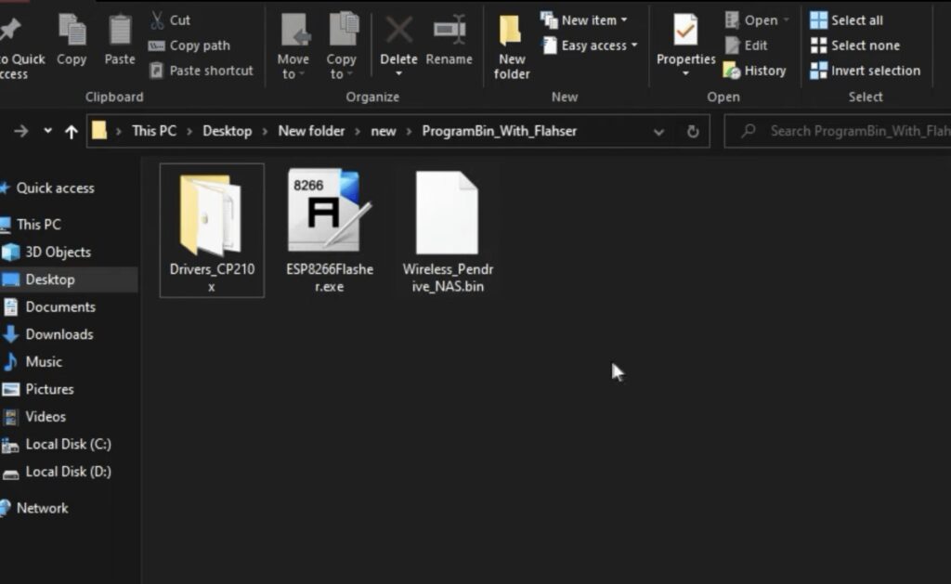Select This PC in the sidebar
The image size is (951, 584).
[38, 225]
